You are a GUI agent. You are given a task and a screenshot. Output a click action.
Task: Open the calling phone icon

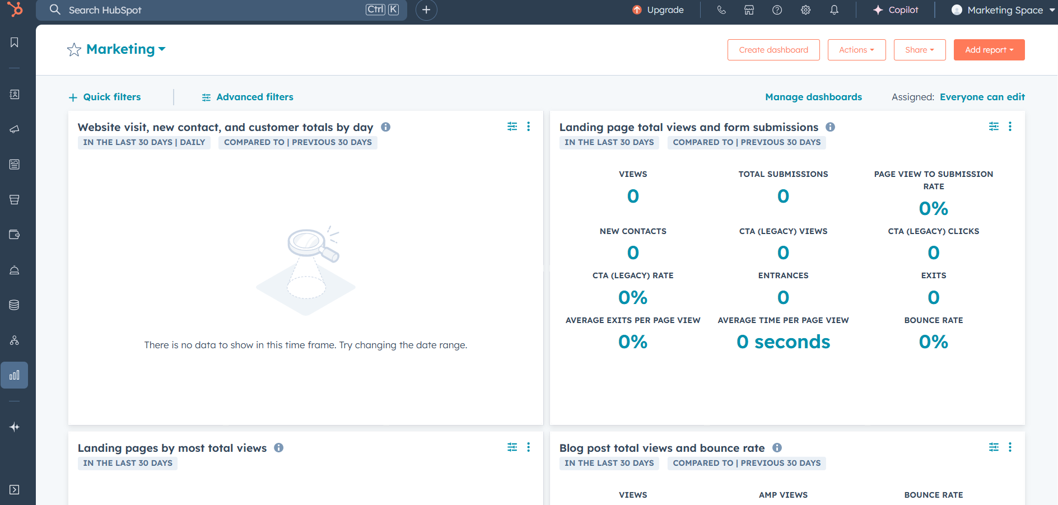tap(721, 10)
